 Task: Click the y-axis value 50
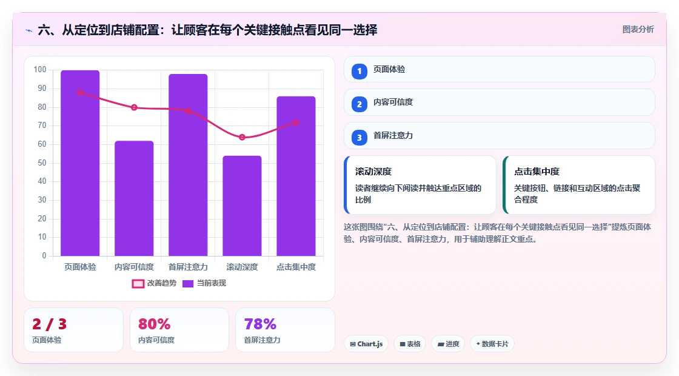pyautogui.click(x=42, y=163)
